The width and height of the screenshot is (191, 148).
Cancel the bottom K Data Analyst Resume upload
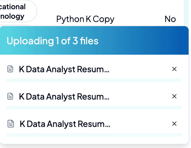point(174,124)
